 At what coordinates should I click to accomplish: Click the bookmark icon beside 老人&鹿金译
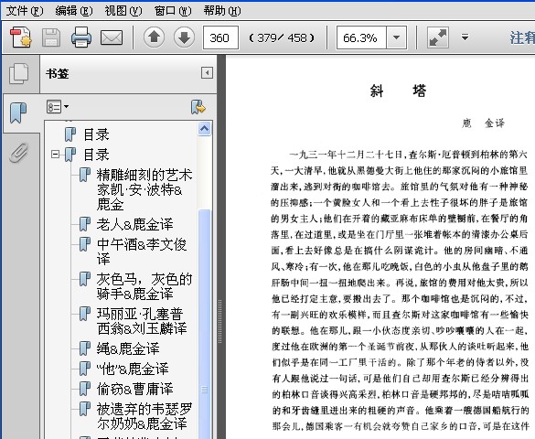pyautogui.click(x=85, y=224)
